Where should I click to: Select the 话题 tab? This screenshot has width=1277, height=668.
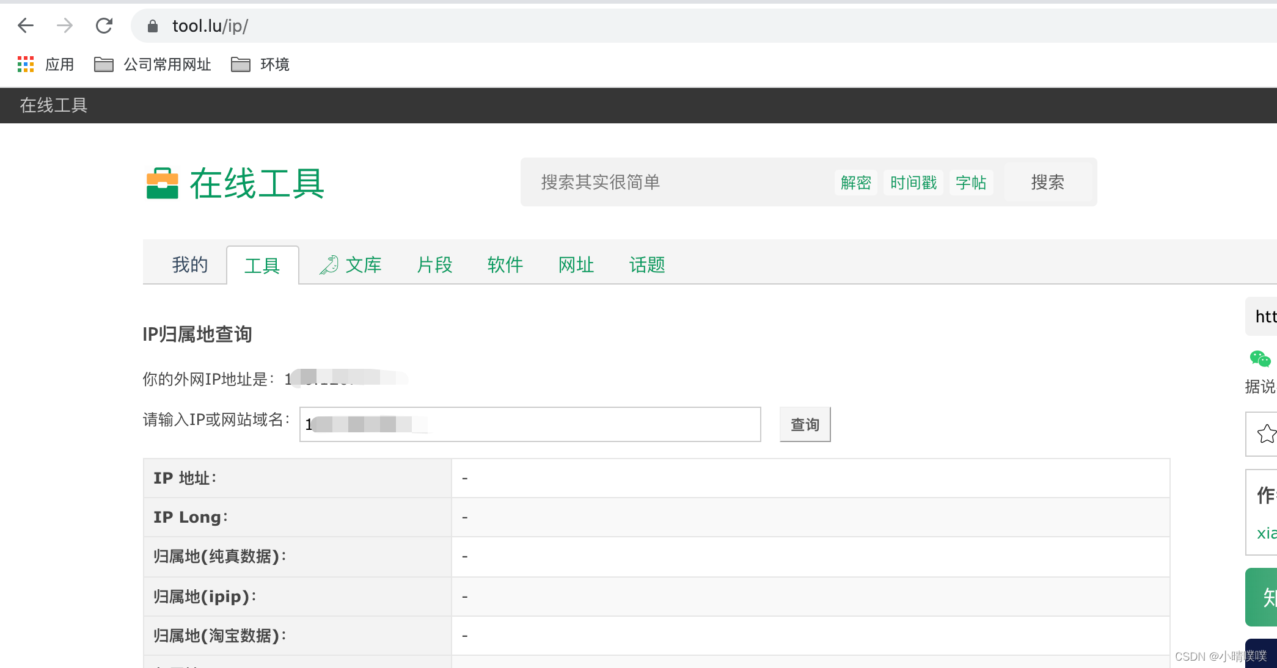click(646, 265)
